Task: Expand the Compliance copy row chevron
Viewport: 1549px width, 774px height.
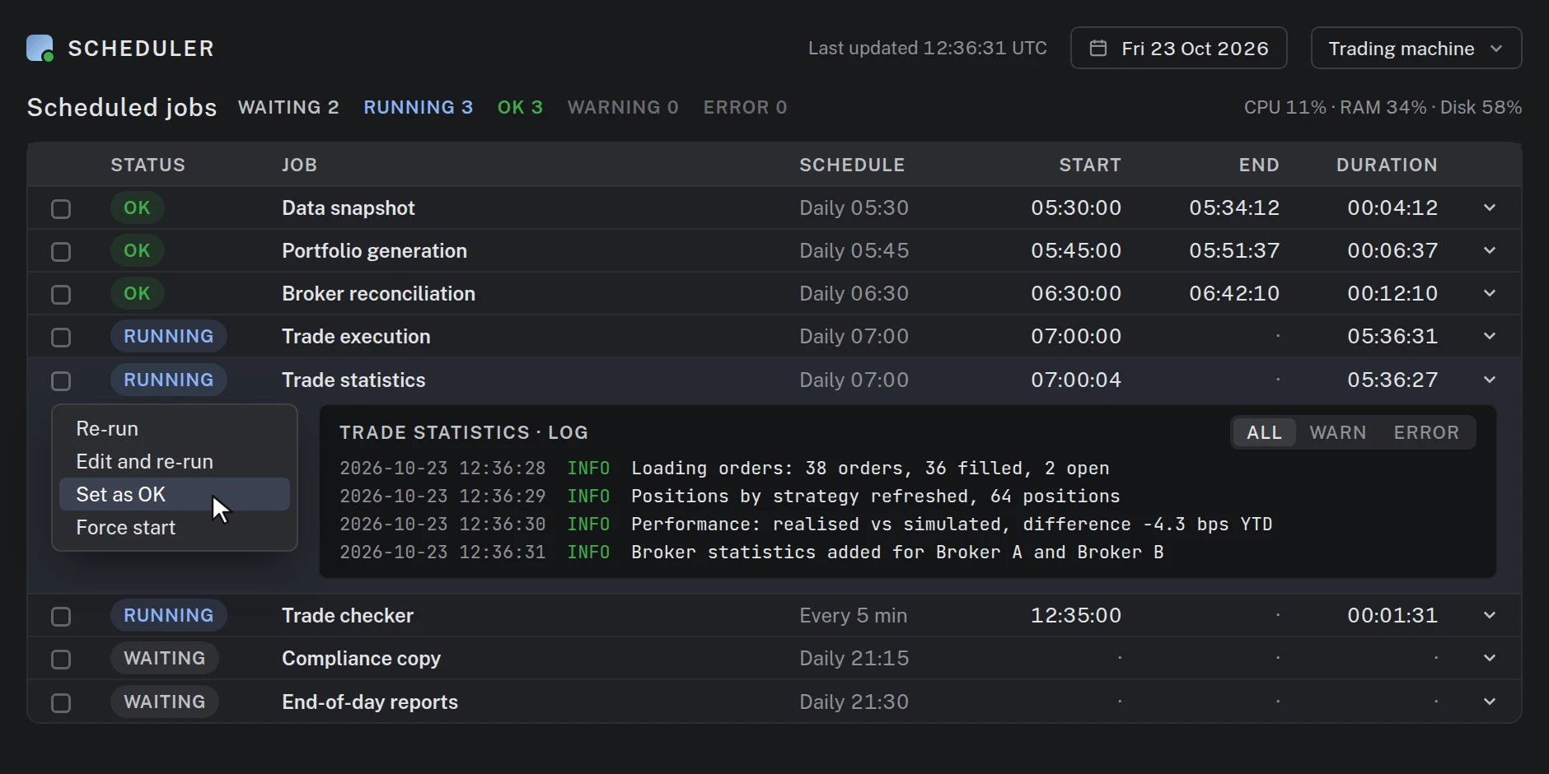Action: click(1490, 658)
